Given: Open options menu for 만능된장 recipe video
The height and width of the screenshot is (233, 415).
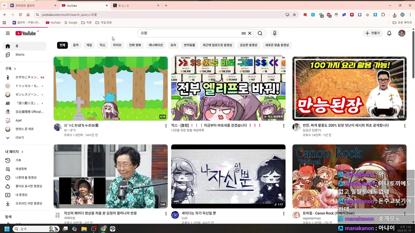Looking at the screenshot, I should point(405,126).
